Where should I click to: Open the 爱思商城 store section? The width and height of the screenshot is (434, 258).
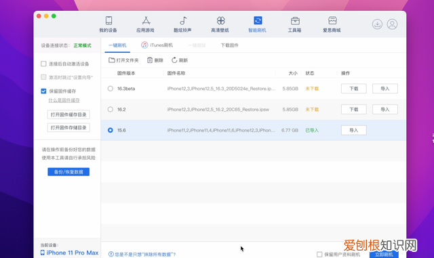pyautogui.click(x=332, y=24)
